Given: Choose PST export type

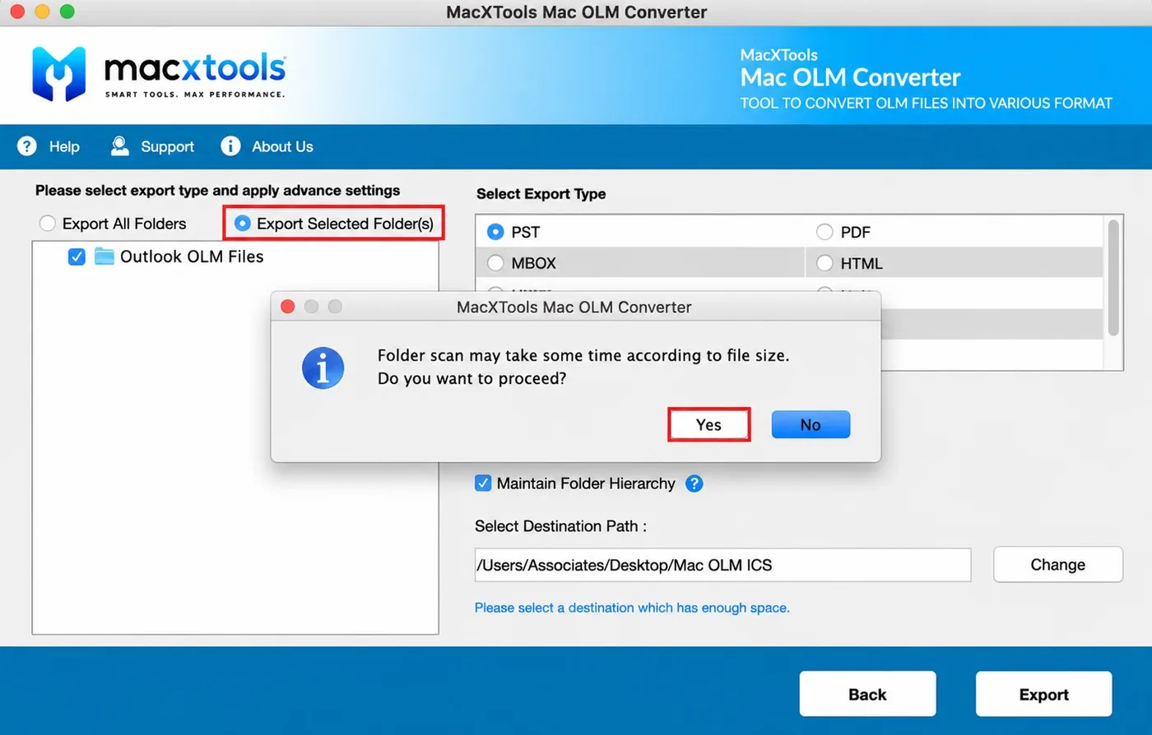Looking at the screenshot, I should pyautogui.click(x=495, y=232).
